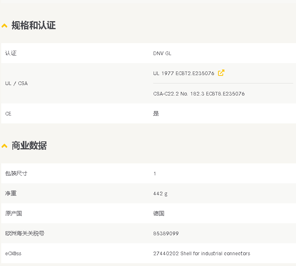
Task: Click the UL / CSA row label
Action: [x=16, y=83]
